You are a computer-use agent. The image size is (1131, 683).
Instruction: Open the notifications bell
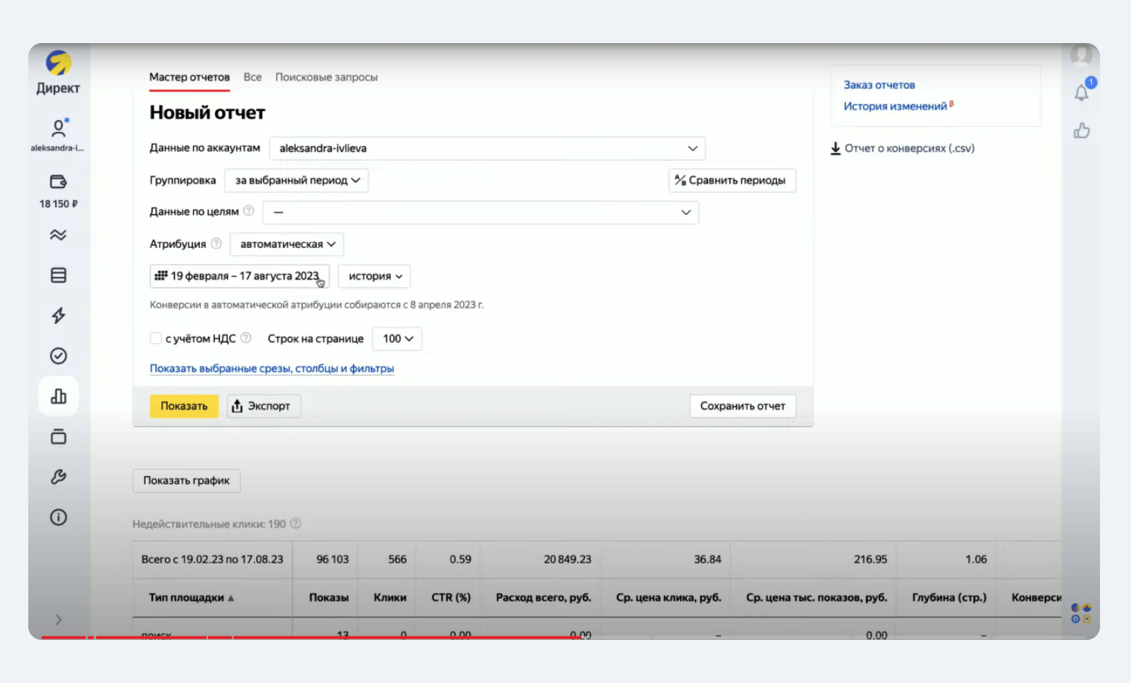(1082, 92)
